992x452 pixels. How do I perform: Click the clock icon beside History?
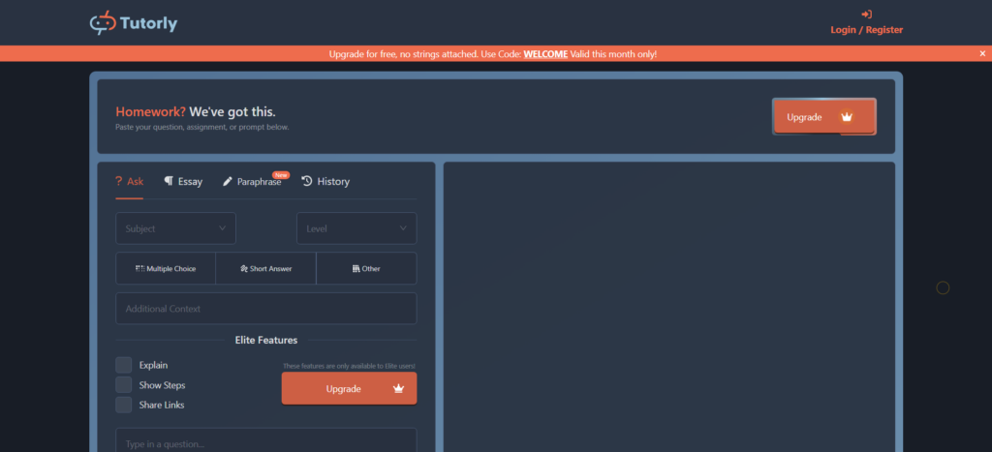(x=307, y=181)
